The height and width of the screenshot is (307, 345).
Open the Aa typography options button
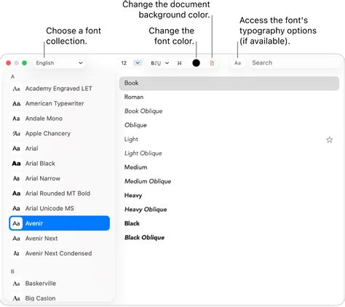pyautogui.click(x=237, y=63)
